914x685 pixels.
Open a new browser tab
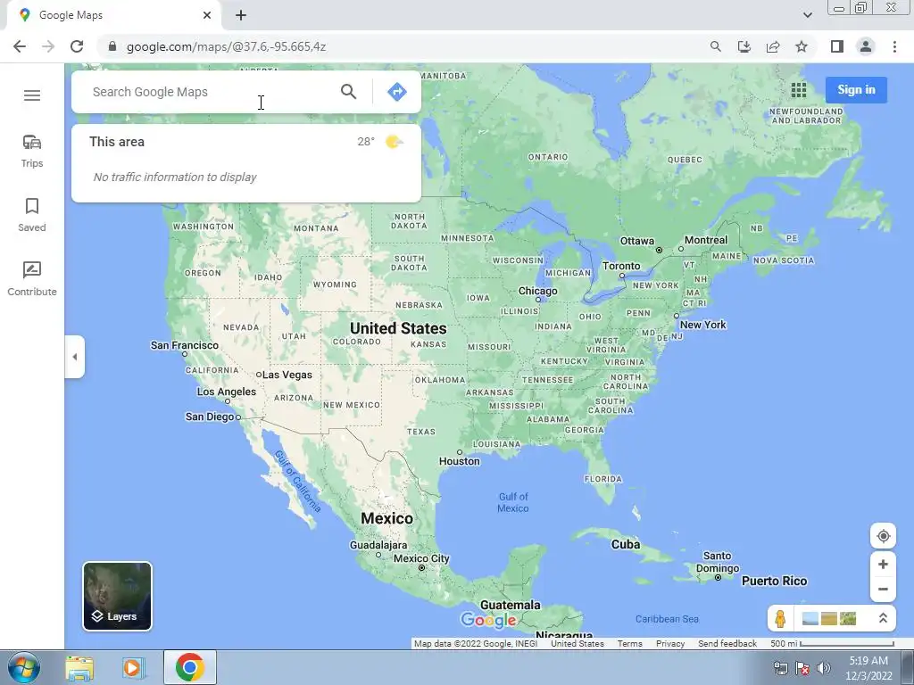(241, 15)
